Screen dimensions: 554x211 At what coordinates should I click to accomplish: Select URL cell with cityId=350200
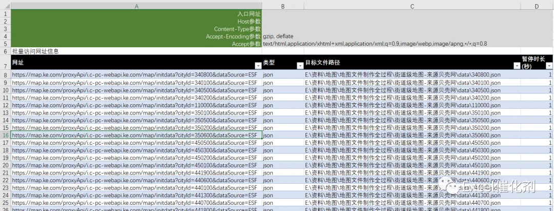pos(137,128)
